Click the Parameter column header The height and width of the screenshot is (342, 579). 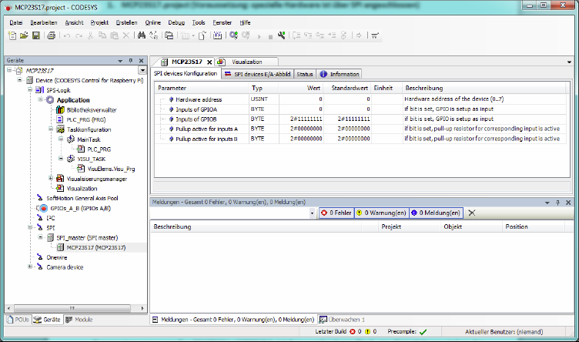[202, 88]
